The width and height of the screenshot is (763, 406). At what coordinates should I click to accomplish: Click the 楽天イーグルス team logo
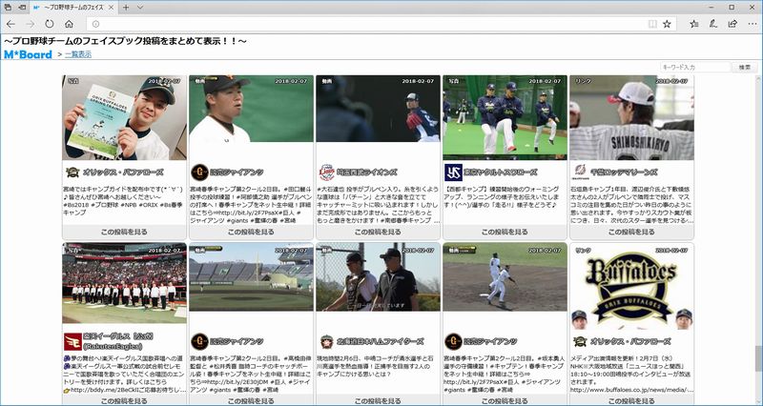(73, 341)
